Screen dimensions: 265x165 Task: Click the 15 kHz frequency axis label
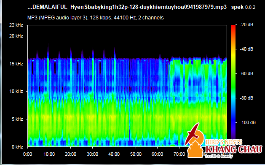coord(16,64)
